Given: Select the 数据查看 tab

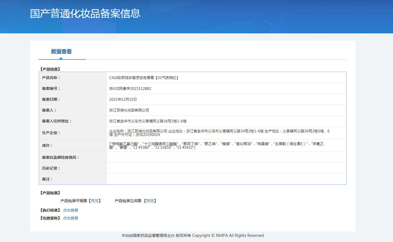Looking at the screenshot, I should pyautogui.click(x=61, y=52).
